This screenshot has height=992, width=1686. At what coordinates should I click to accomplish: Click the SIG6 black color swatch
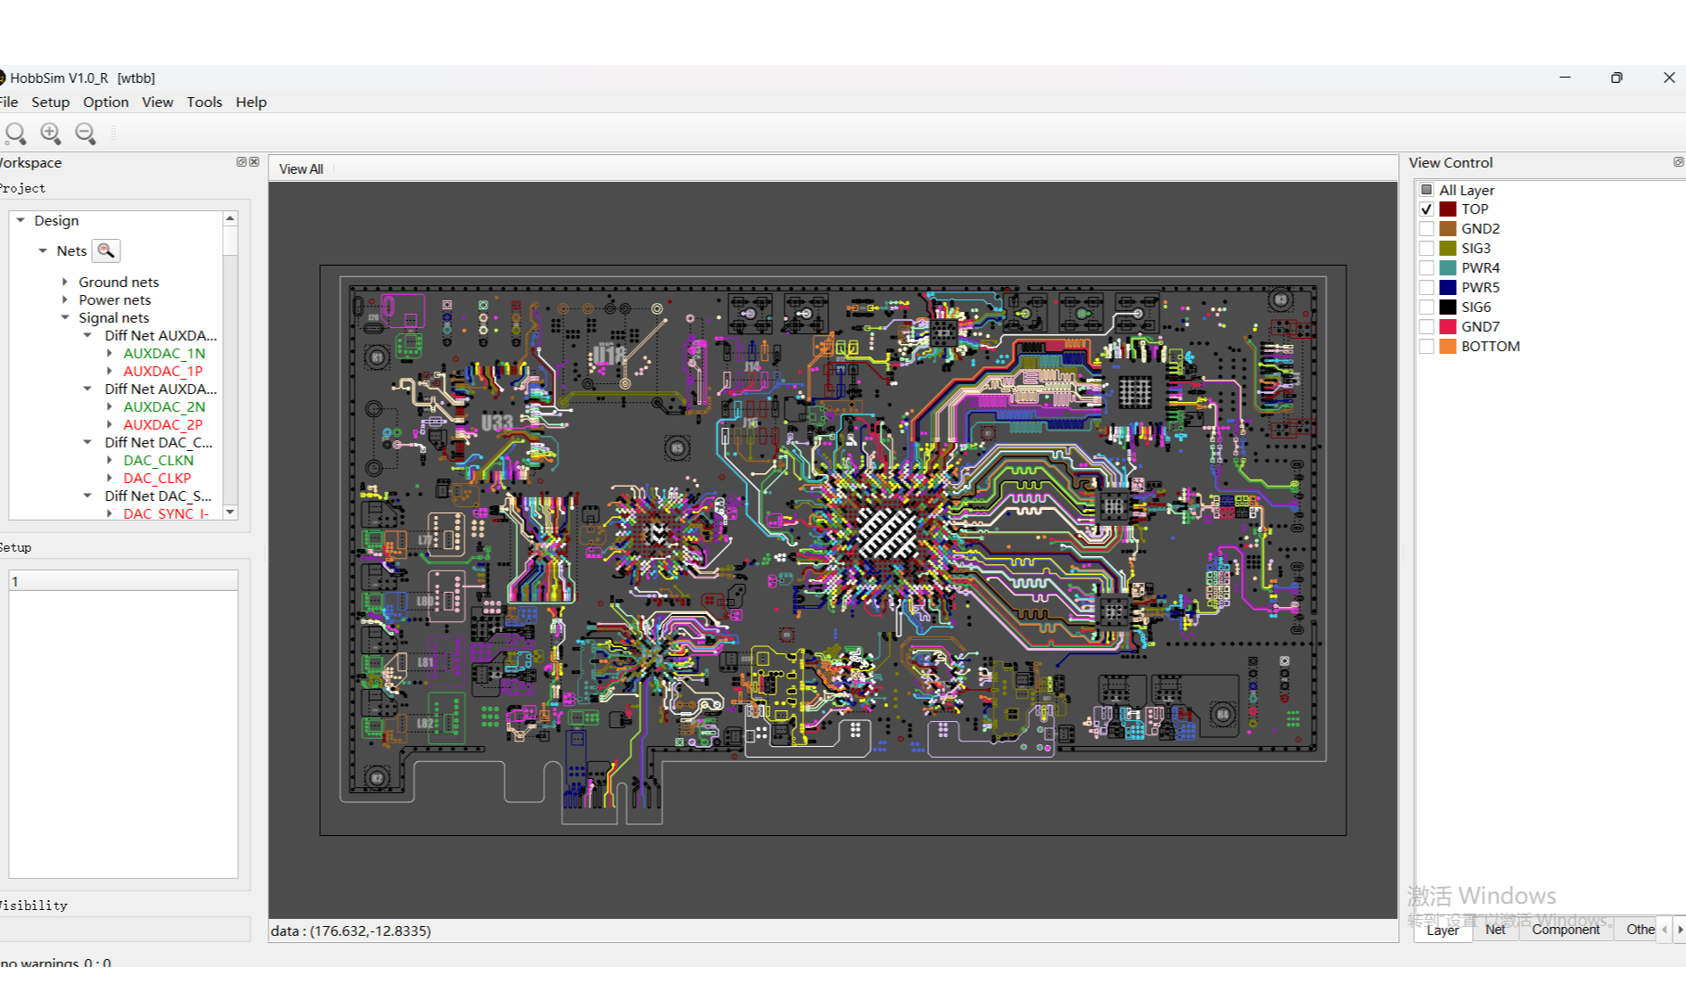(1448, 307)
